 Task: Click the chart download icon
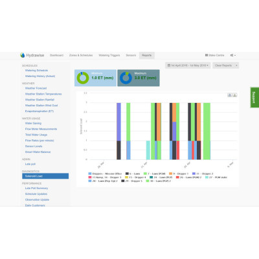tap(234, 95)
